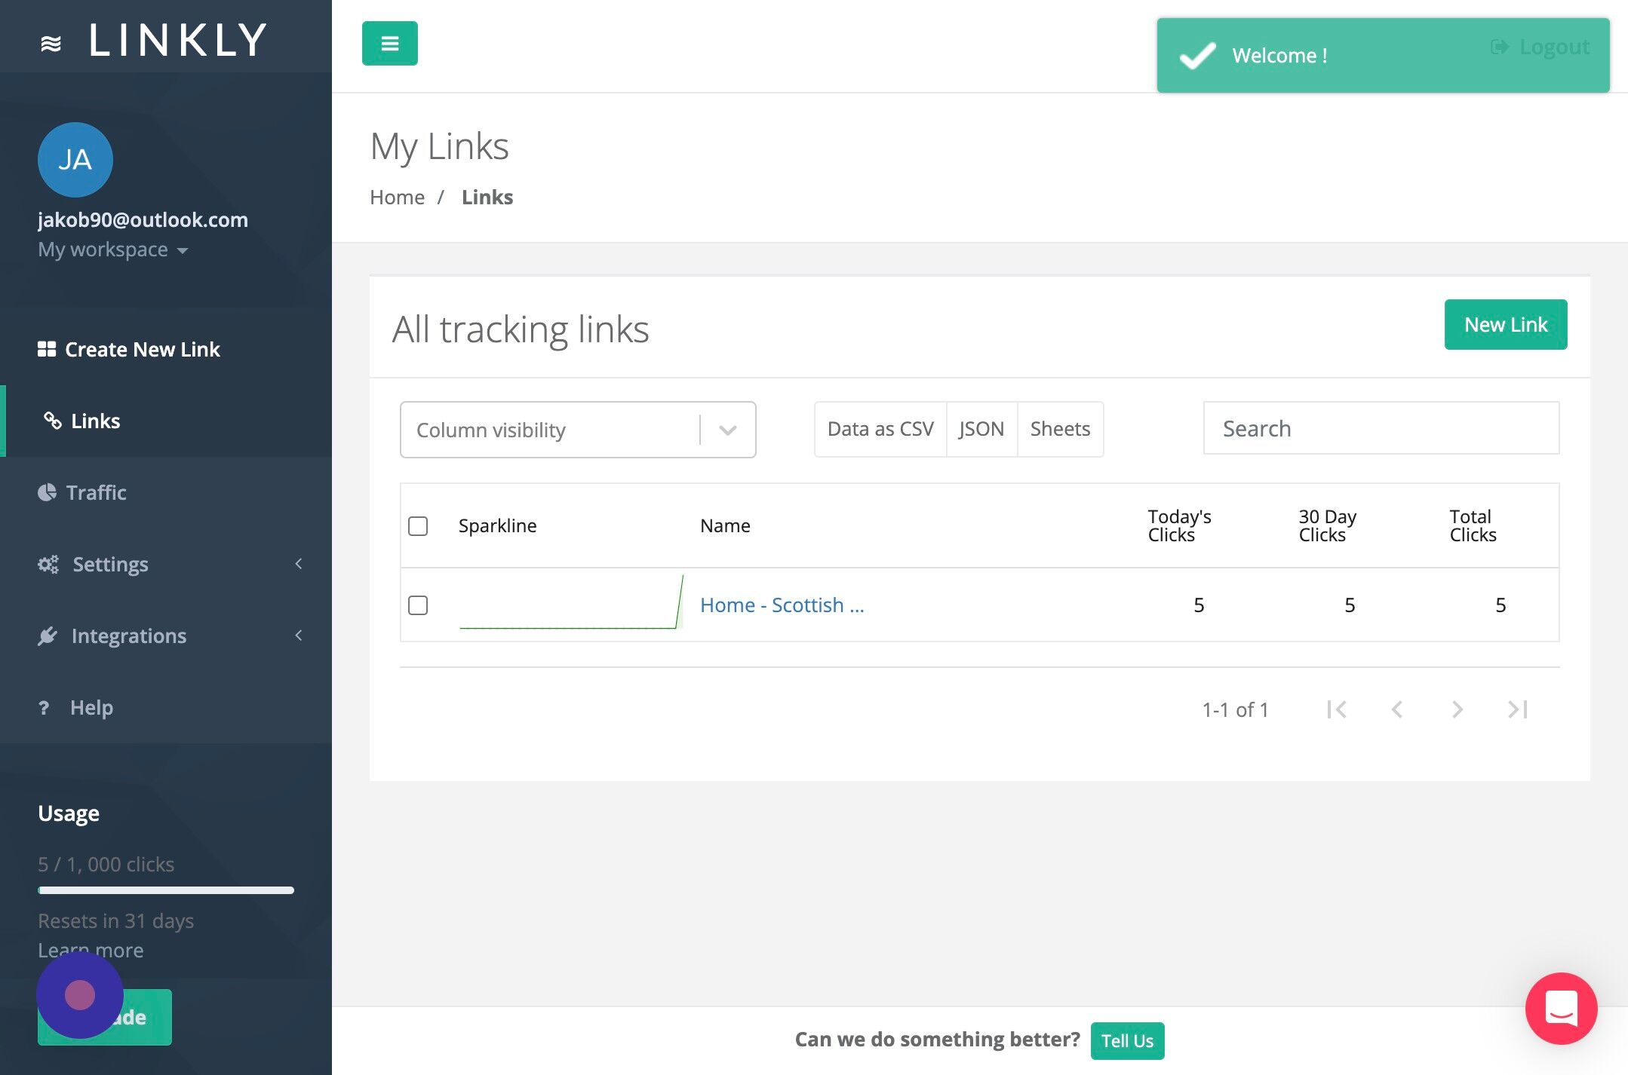Open Traffic in the sidebar
This screenshot has height=1075, width=1628.
tap(96, 492)
